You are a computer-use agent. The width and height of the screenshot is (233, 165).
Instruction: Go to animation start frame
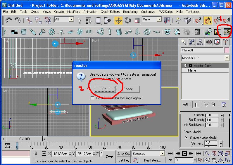click(170, 153)
